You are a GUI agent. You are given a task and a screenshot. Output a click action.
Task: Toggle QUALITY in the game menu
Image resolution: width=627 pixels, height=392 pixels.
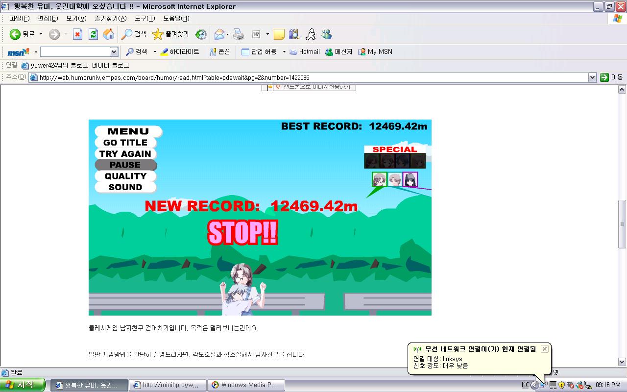125,176
